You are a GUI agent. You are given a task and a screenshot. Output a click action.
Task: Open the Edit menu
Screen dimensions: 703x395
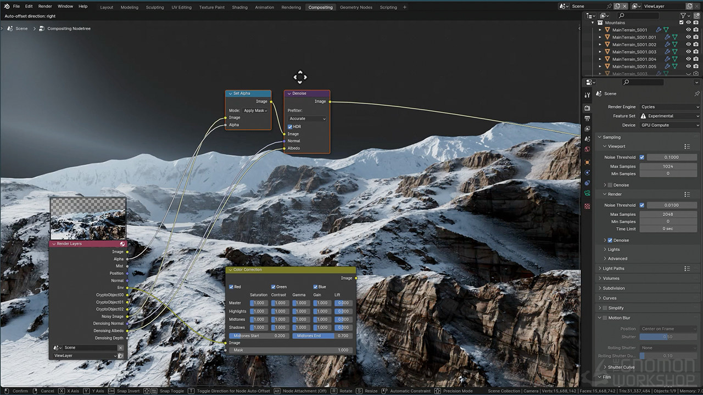[x=29, y=7]
